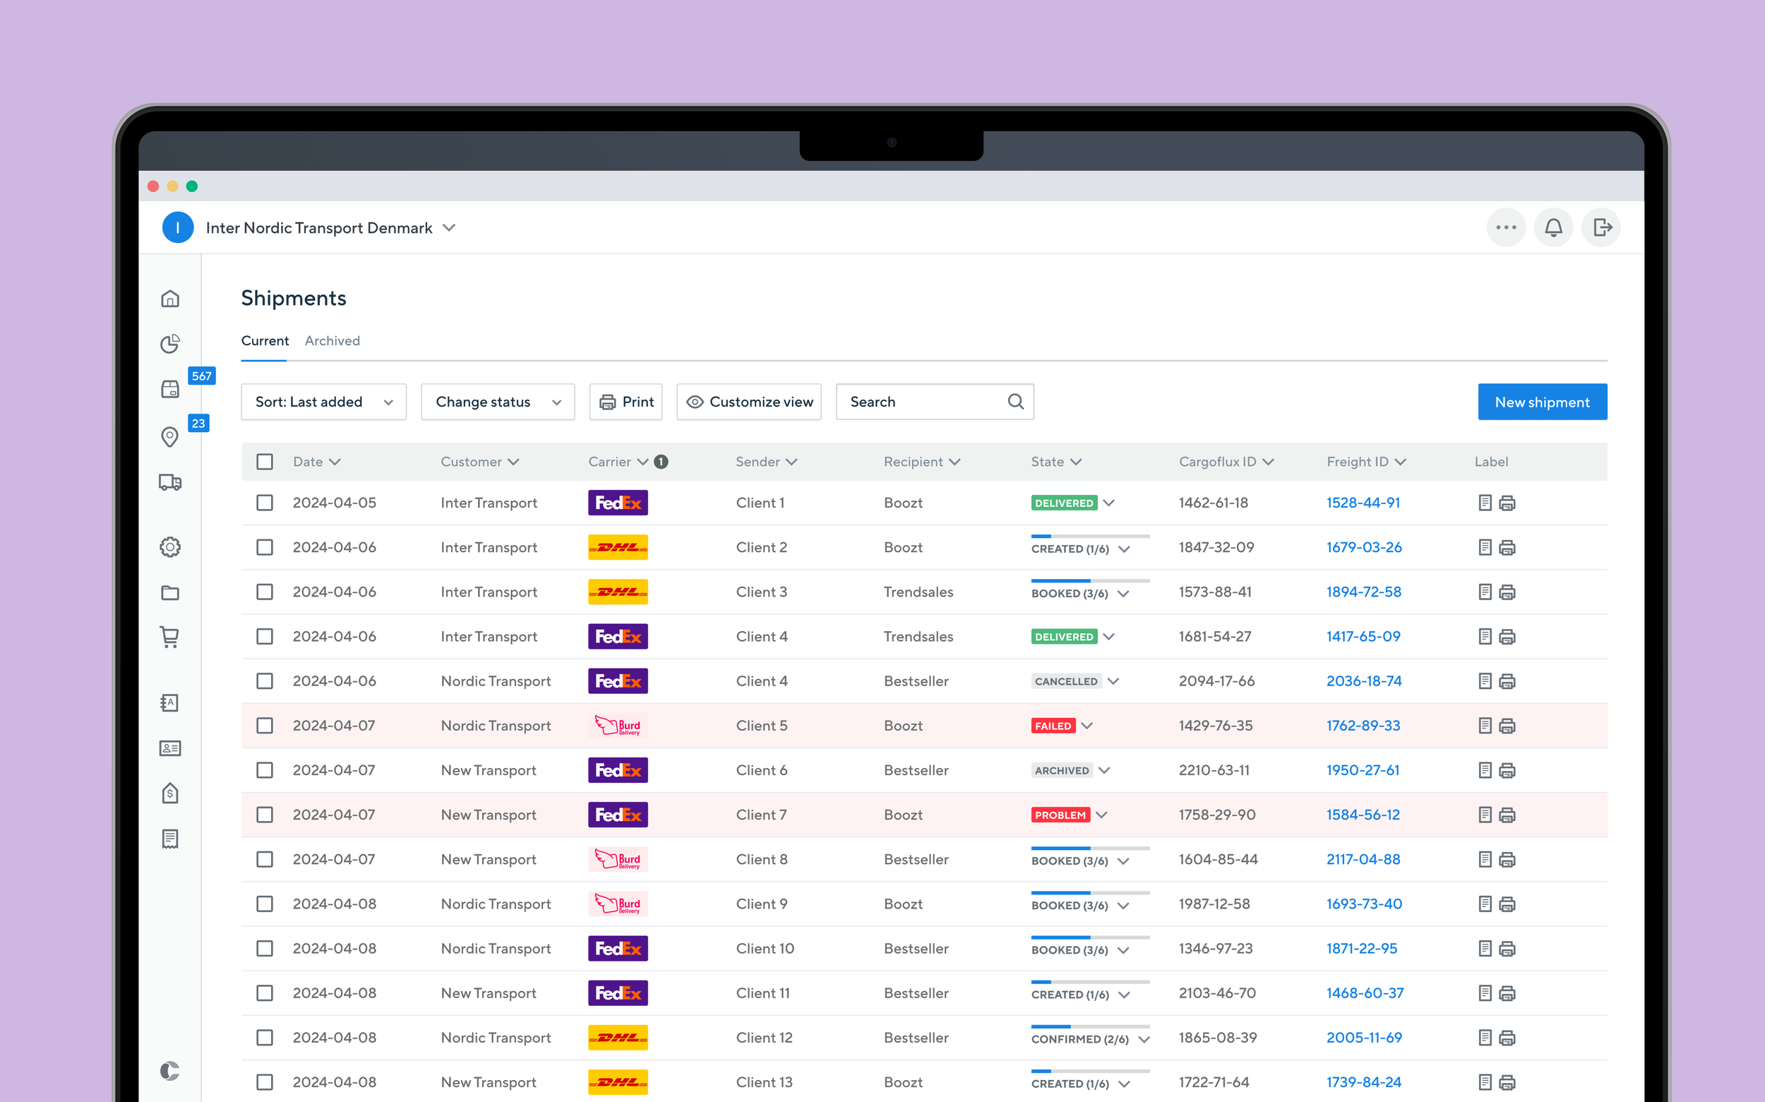Select the Client 7 problem shipment checkbox

tap(265, 814)
